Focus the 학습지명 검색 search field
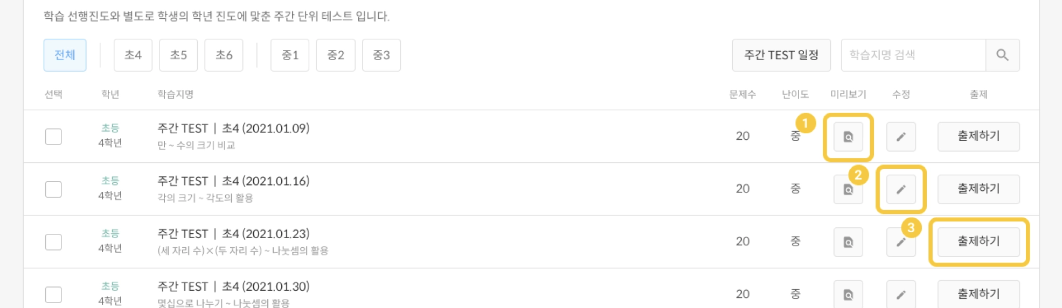Screen dimensions: 1062x308 tap(913, 55)
